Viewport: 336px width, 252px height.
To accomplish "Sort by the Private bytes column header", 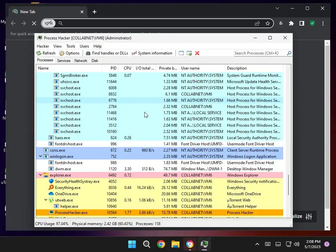I will [x=168, y=68].
